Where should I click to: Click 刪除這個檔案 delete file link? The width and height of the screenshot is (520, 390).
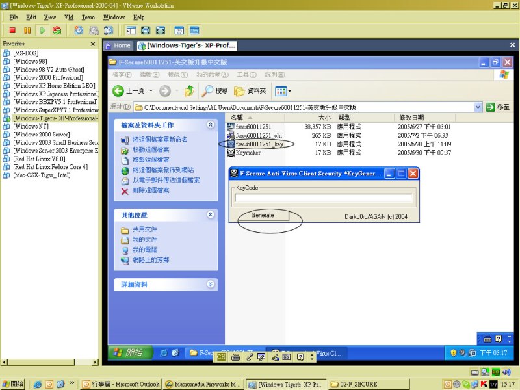151,190
